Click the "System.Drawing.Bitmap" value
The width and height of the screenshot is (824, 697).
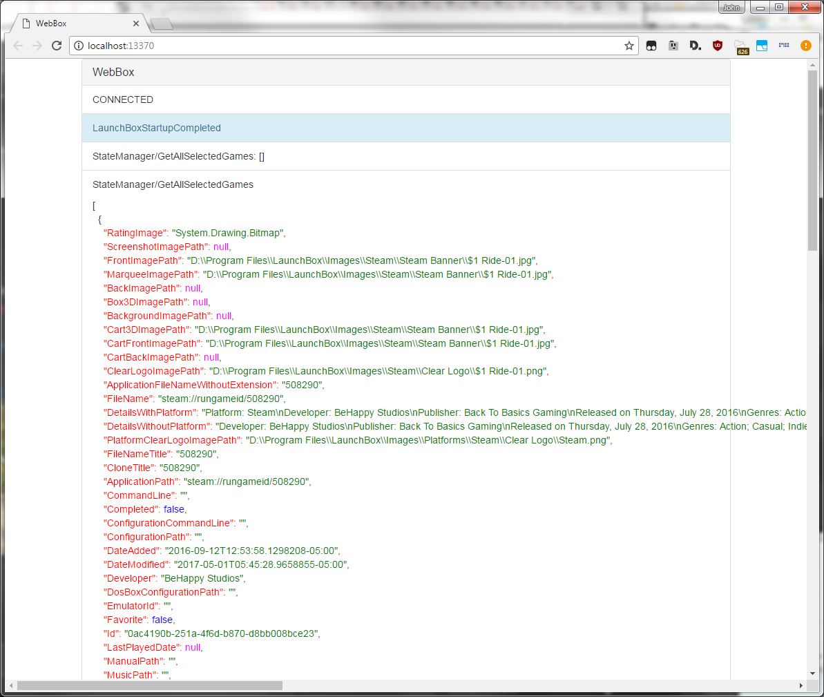pos(227,233)
